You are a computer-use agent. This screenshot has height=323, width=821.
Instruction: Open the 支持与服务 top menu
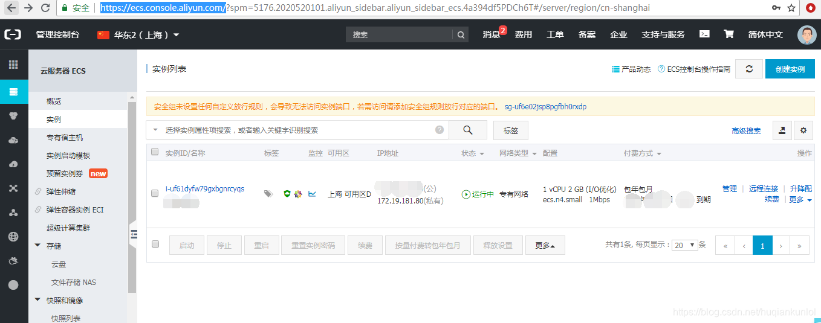663,35
